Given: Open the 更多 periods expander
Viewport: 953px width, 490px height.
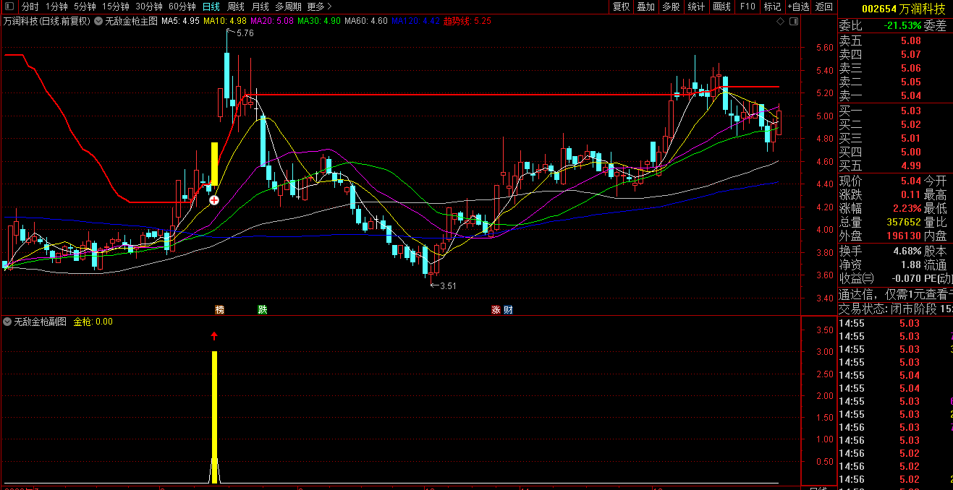Looking at the screenshot, I should pyautogui.click(x=319, y=7).
